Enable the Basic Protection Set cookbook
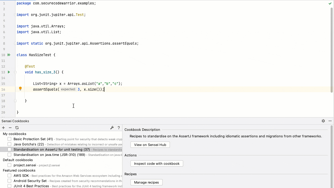The height and width of the screenshot is (188, 334). point(9,139)
